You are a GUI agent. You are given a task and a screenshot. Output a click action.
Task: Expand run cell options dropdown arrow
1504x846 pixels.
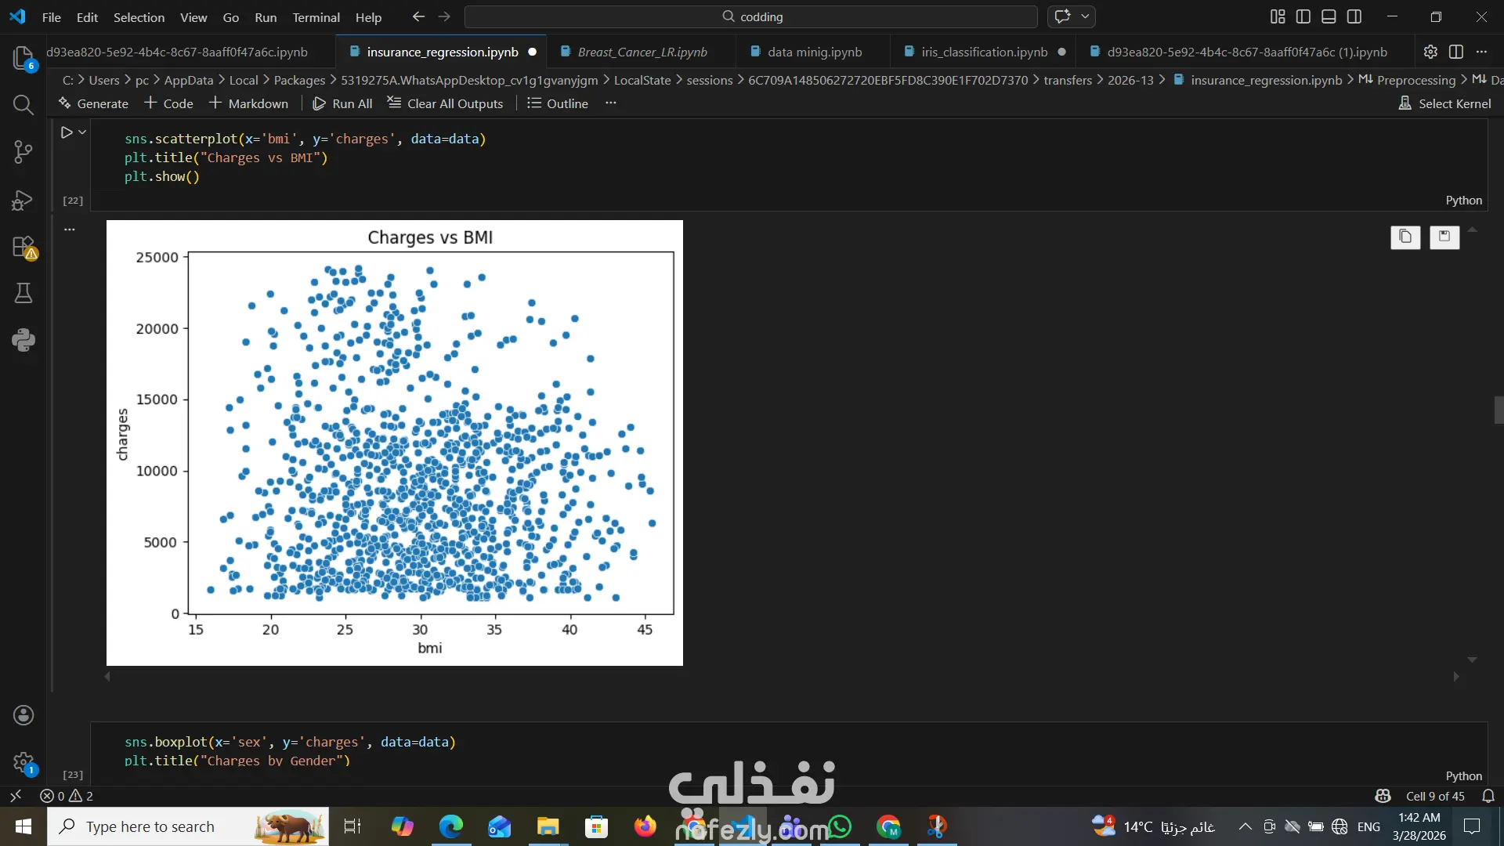[82, 132]
